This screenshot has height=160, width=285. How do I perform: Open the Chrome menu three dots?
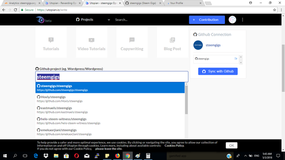pyautogui.click(x=281, y=10)
